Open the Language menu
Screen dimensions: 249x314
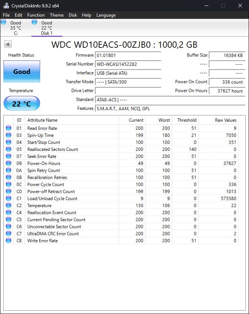pyautogui.click(x=106, y=15)
